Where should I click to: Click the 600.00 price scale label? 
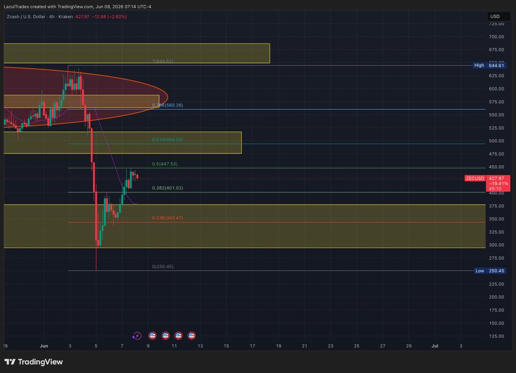[x=496, y=89]
